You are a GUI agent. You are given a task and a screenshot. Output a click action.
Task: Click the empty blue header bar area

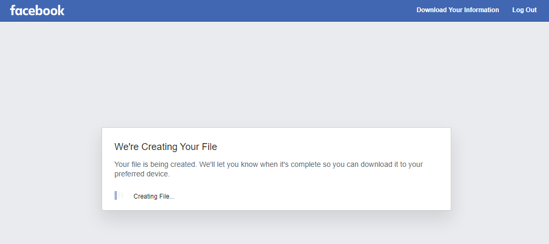click(x=238, y=11)
